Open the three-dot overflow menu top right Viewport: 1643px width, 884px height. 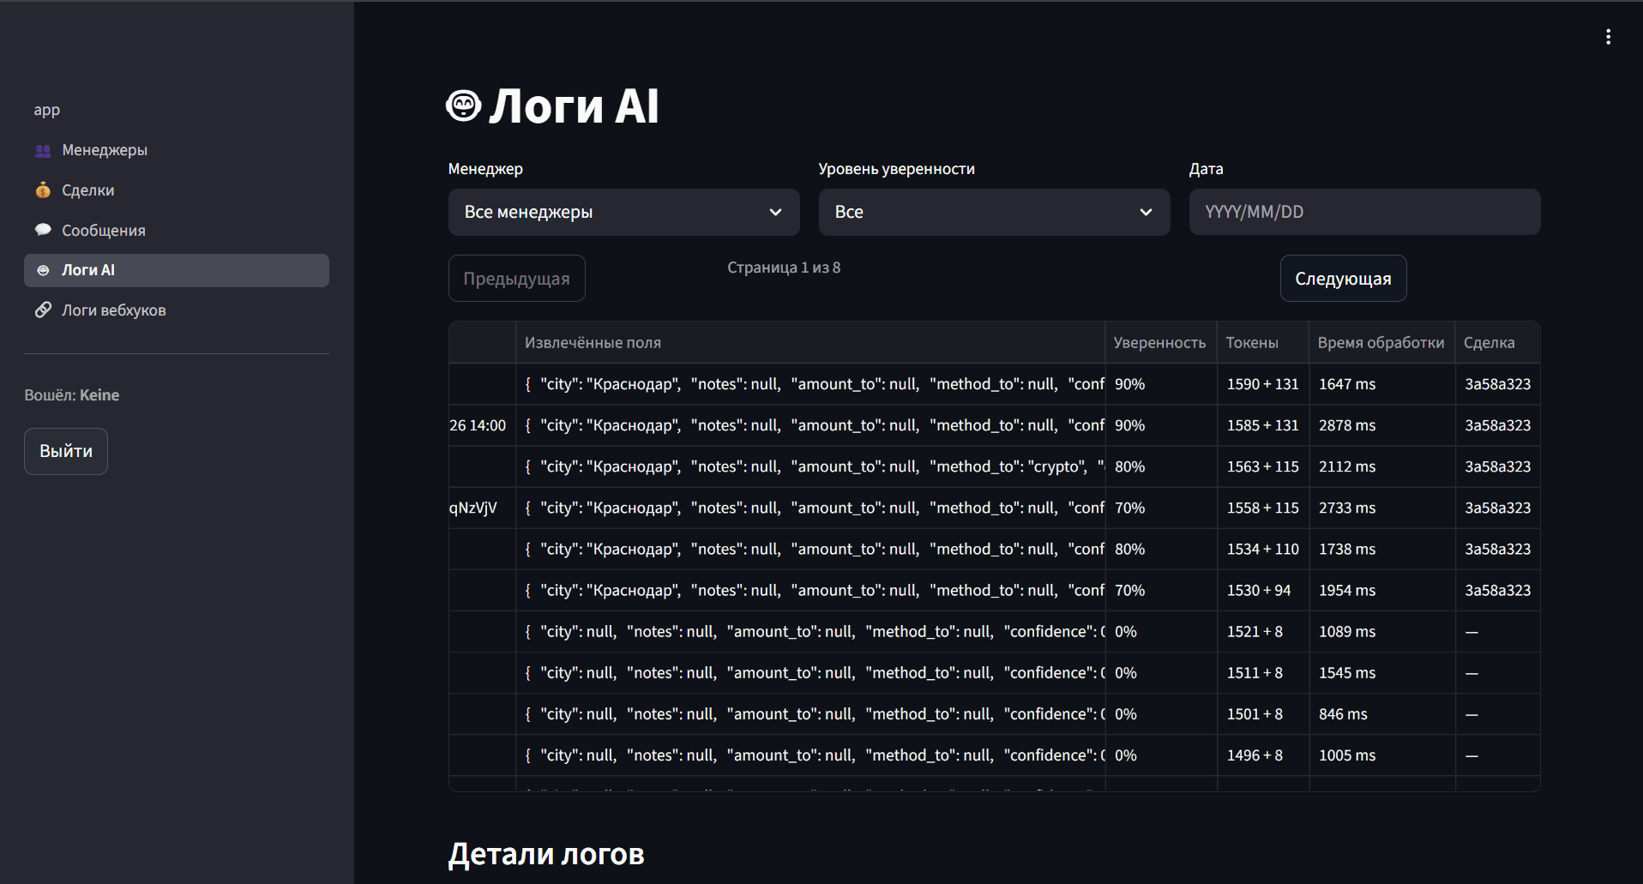click(x=1609, y=36)
